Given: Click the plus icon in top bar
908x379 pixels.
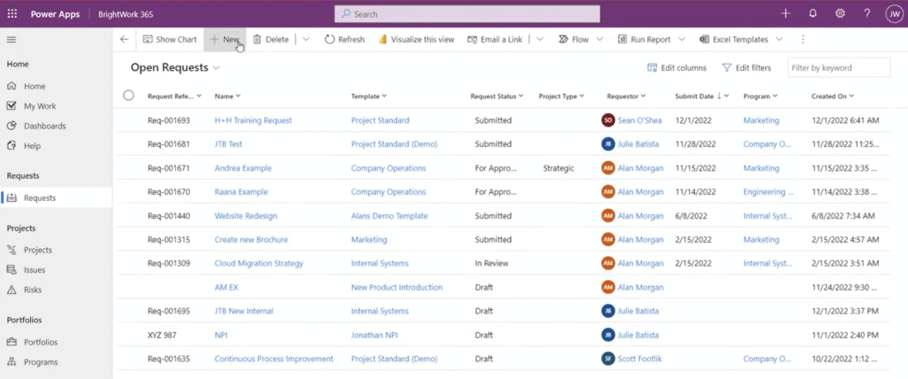Looking at the screenshot, I should [x=785, y=13].
